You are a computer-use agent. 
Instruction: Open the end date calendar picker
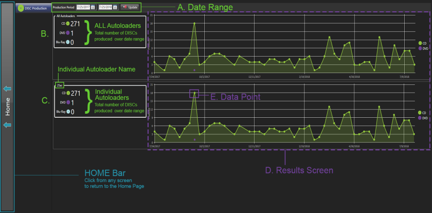[x=116, y=8]
